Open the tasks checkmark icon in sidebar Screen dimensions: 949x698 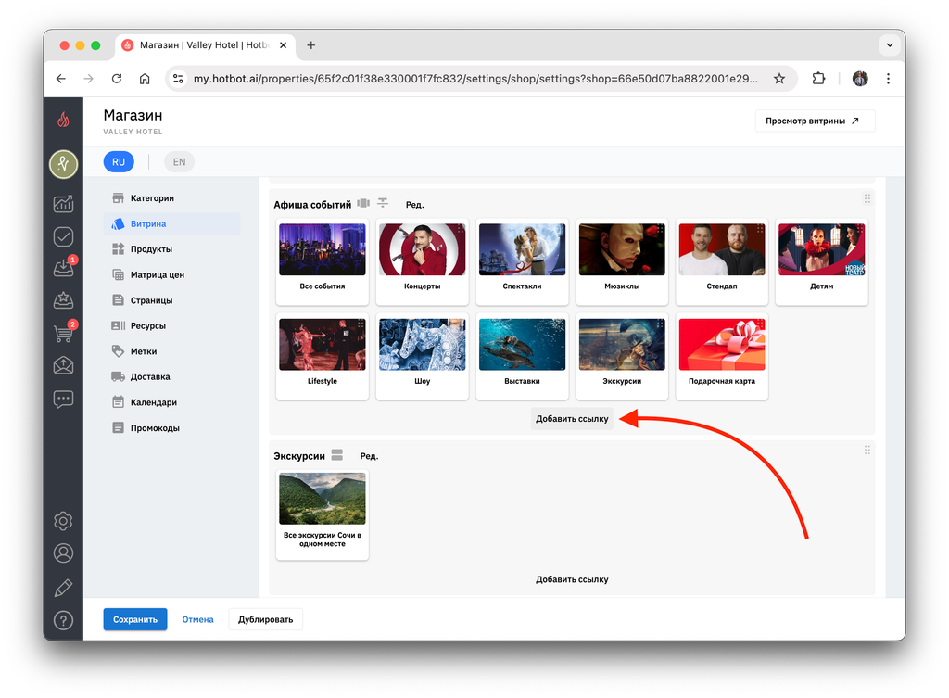[64, 236]
